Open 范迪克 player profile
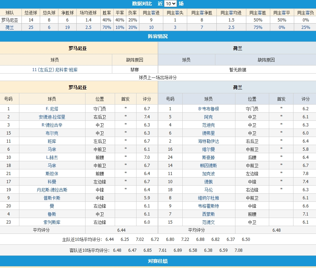This screenshot has width=316, height=268. pos(208,125)
